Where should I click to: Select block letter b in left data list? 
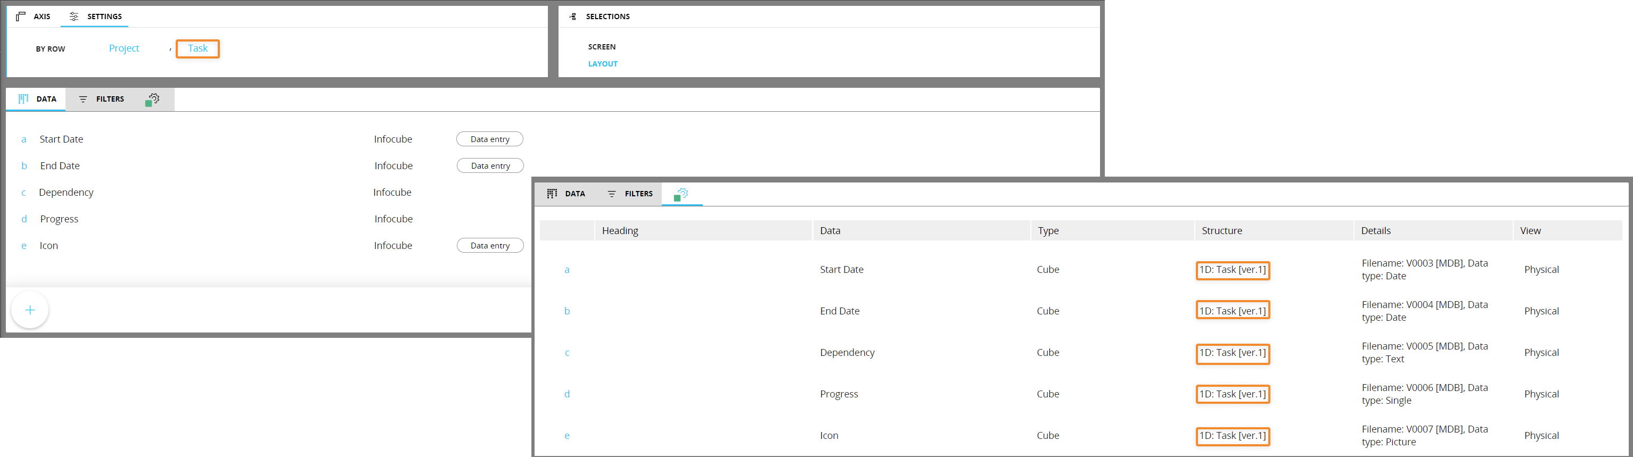pyautogui.click(x=24, y=165)
